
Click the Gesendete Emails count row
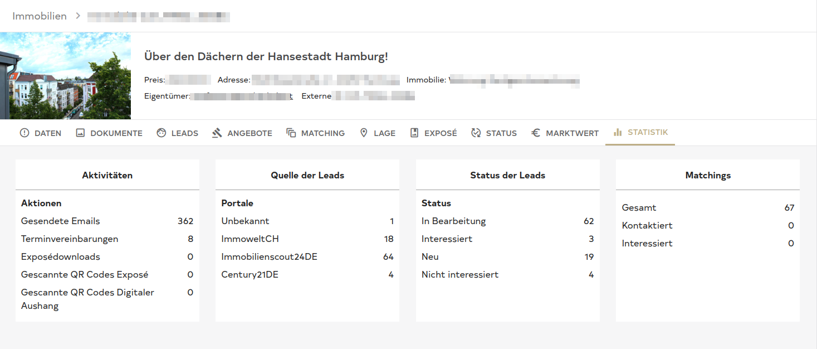[x=107, y=221]
